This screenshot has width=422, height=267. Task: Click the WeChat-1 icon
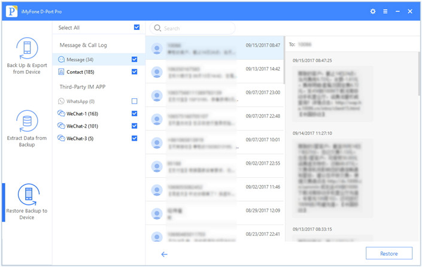click(62, 113)
